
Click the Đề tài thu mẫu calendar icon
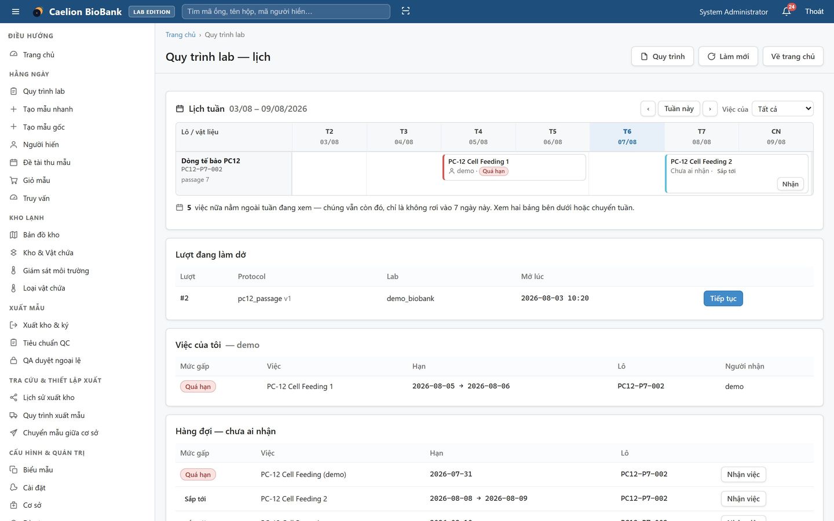14,163
